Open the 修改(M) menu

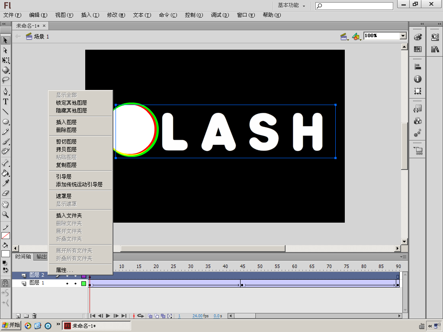click(116, 15)
